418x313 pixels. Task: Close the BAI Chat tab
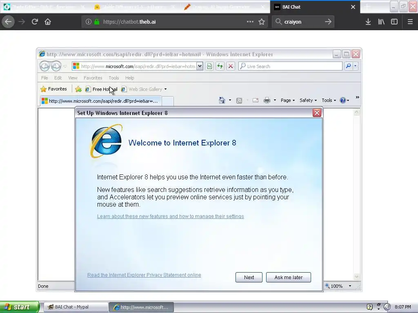(353, 7)
